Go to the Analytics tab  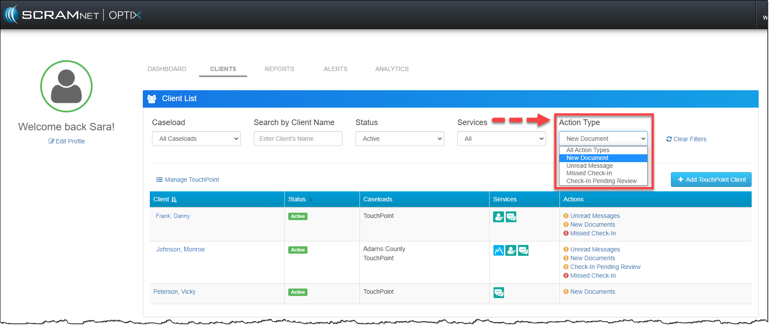[392, 69]
